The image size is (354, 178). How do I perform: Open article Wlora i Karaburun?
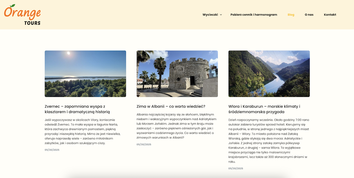tap(264, 109)
